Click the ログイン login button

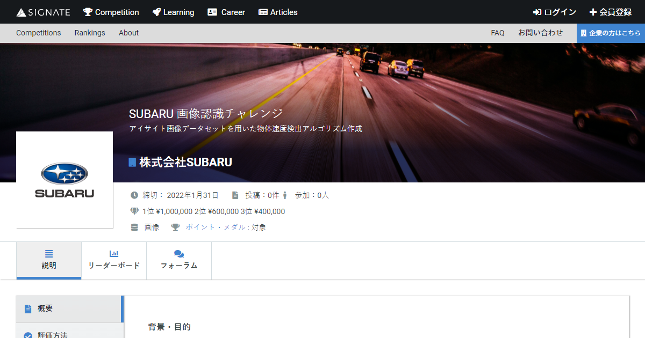coord(555,12)
